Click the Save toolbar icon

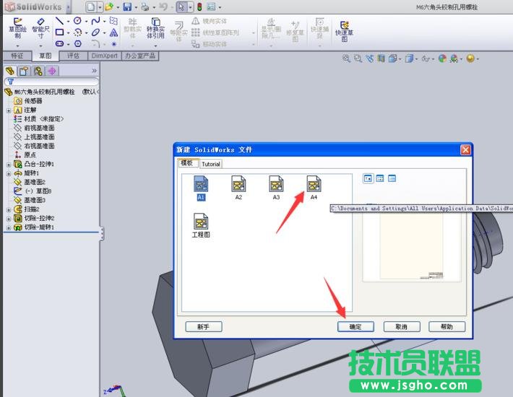pos(127,6)
